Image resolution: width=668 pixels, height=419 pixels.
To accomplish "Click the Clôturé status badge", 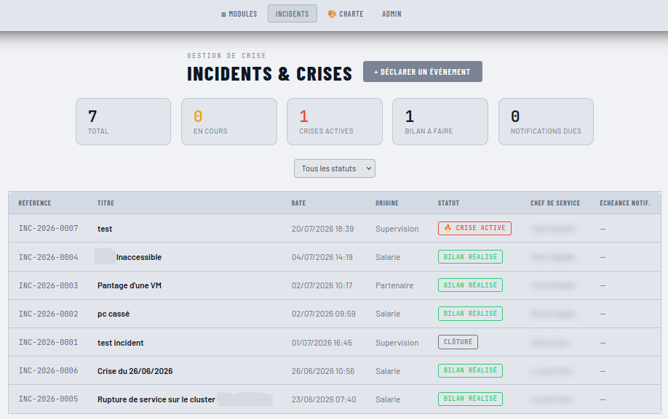I will (458, 342).
